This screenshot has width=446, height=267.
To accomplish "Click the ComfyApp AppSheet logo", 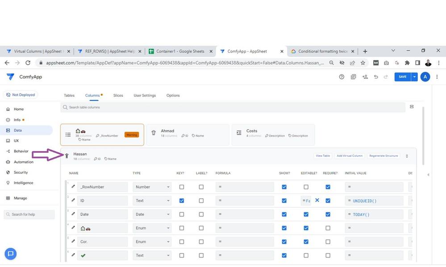I will pos(10,77).
